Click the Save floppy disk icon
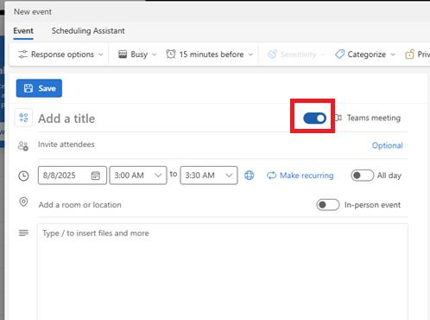This screenshot has width=430, height=320. tap(28, 88)
